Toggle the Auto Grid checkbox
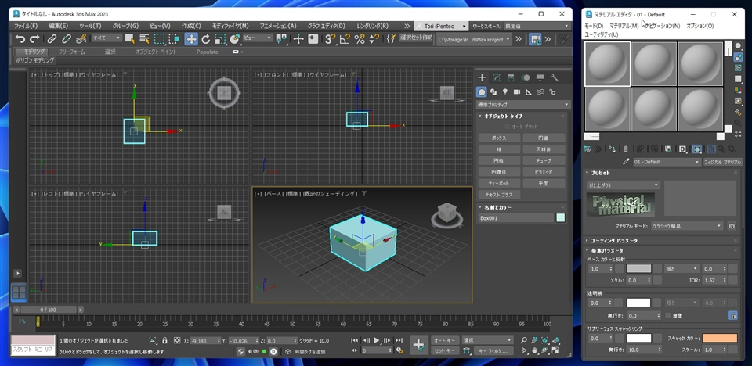This screenshot has height=366, width=752. 508,127
